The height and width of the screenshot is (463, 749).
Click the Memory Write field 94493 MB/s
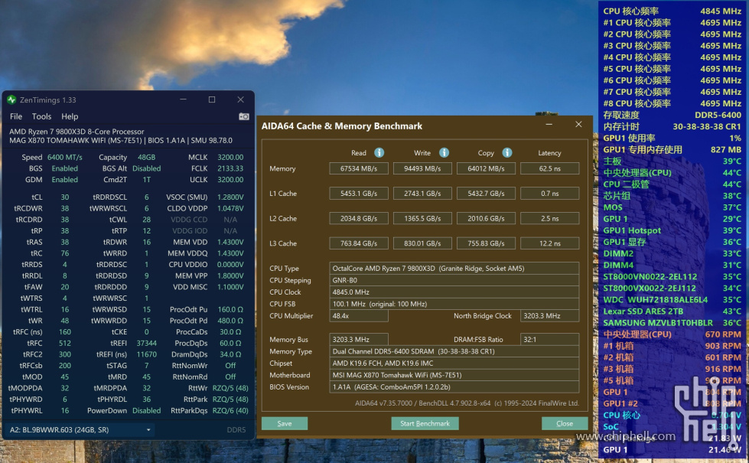[422, 168]
